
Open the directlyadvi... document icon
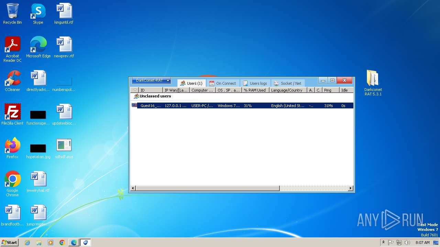pos(38,81)
